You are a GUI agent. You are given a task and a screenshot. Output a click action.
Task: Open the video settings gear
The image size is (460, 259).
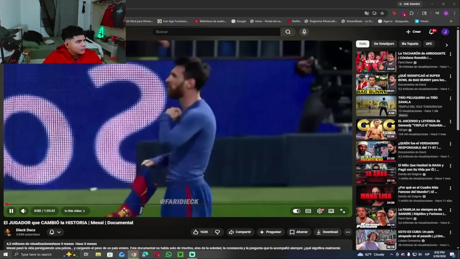pos(319,211)
